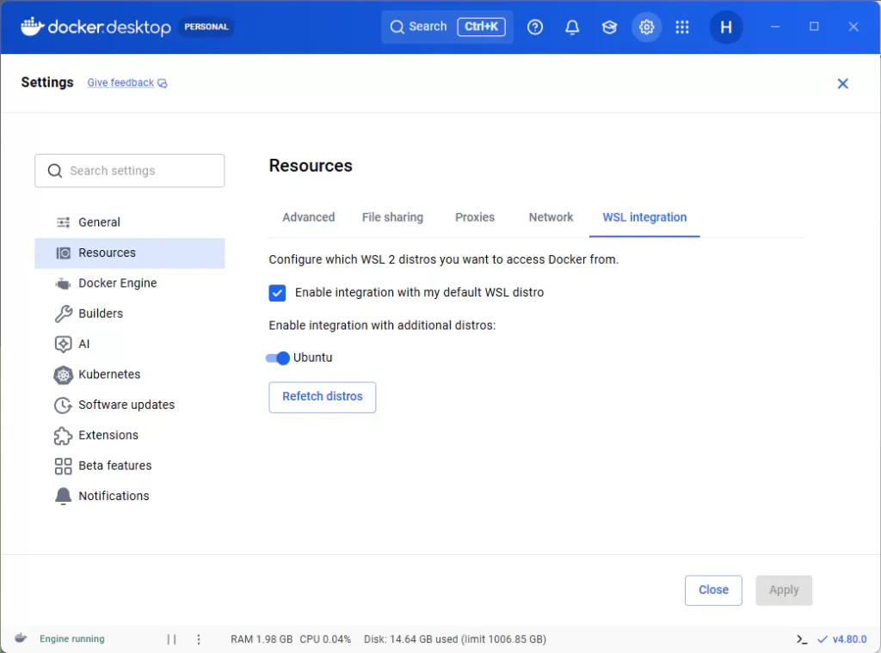
Task: Click the CPU 0.04% status text
Action: 325,639
